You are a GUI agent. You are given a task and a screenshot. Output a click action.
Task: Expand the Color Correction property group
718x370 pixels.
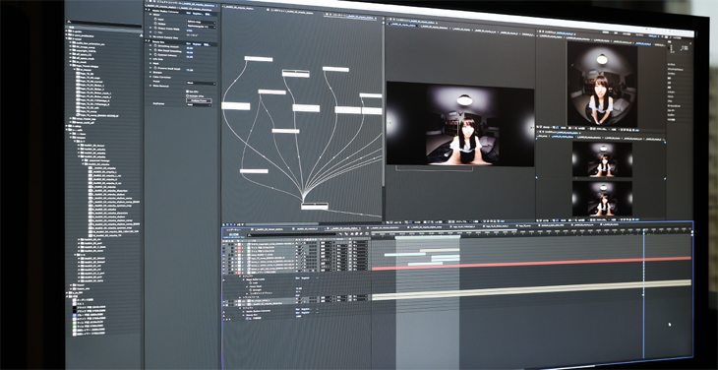(150, 77)
